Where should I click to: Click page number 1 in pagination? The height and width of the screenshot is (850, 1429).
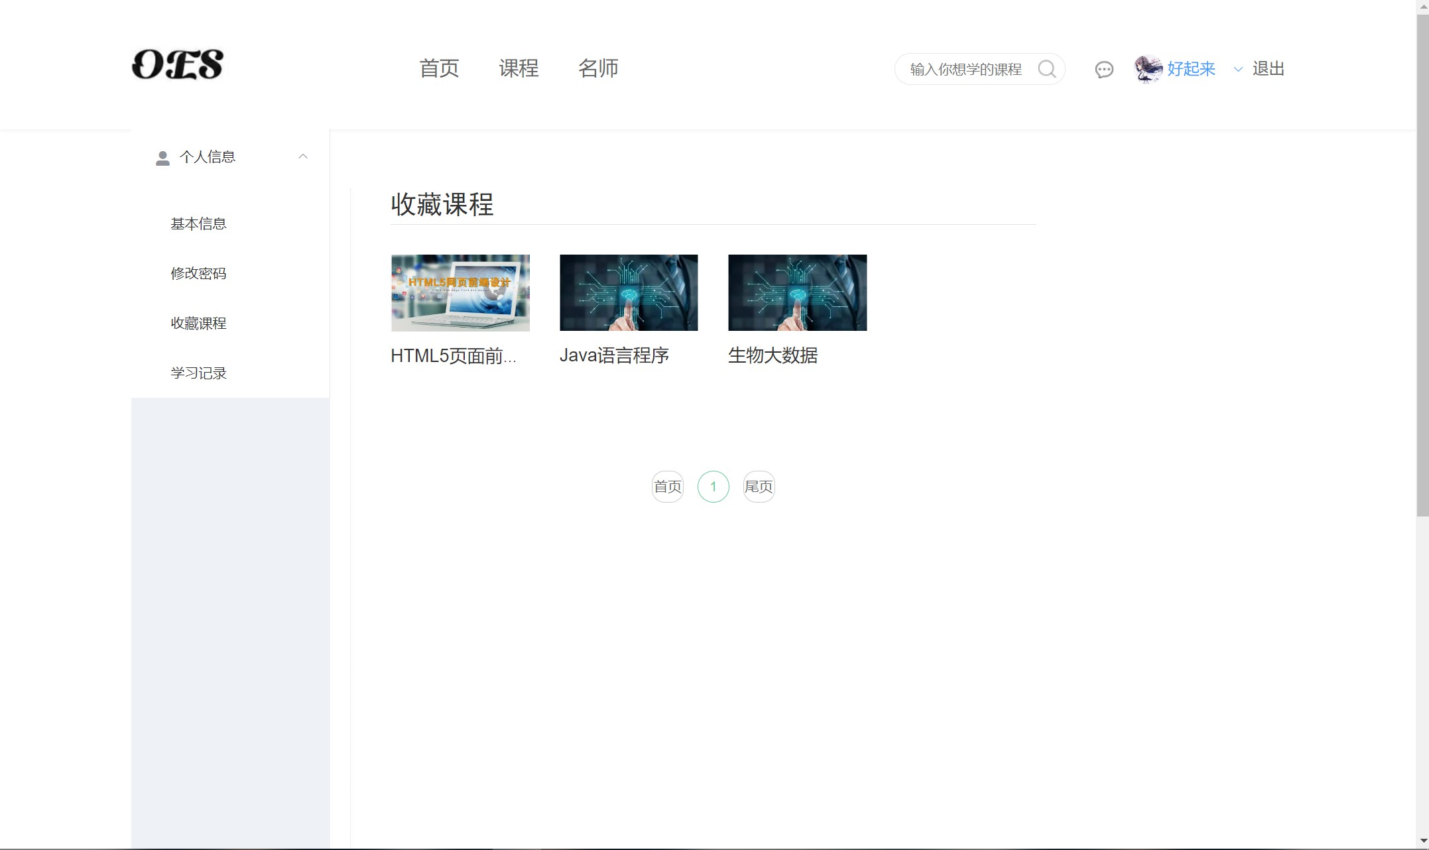coord(713,487)
